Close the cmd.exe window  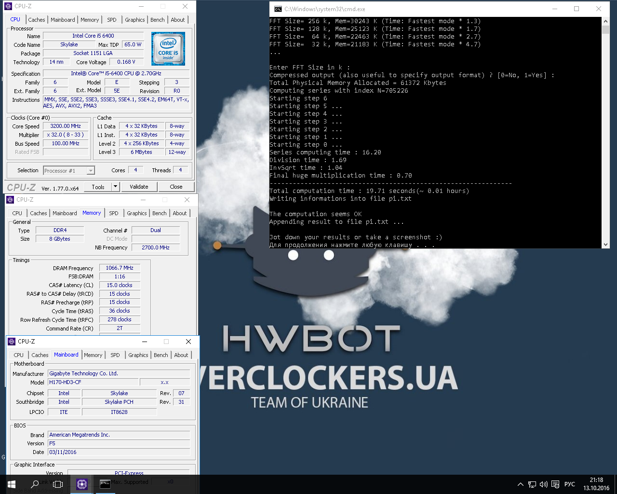599,9
